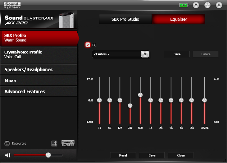Click the Delete preset button
Image resolution: width=227 pixels, height=163 pixels.
click(x=206, y=54)
